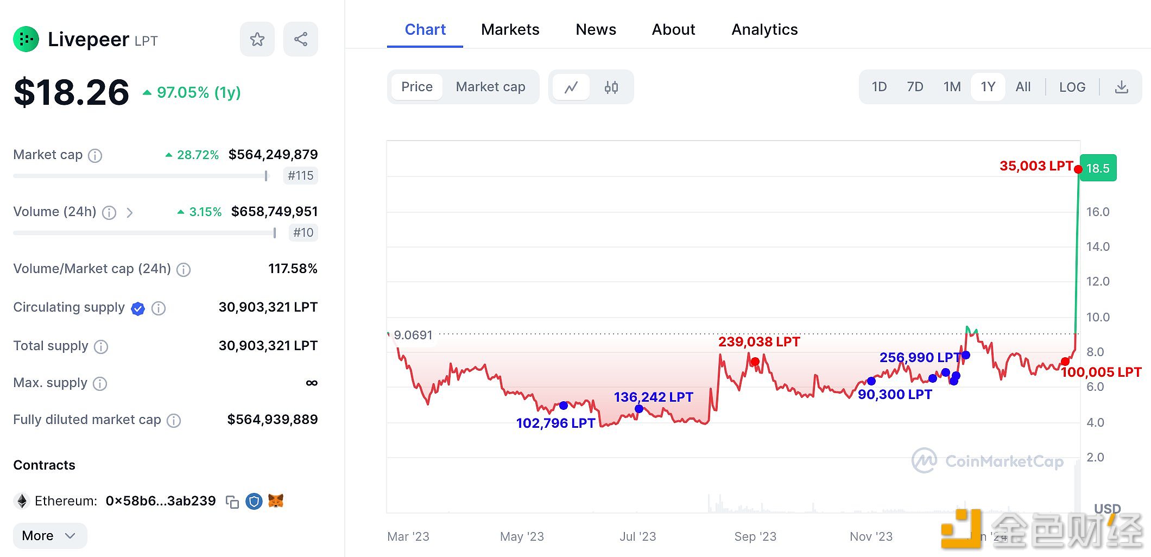
Task: Add Livepeer to watchlist with star icon
Action: tap(257, 39)
